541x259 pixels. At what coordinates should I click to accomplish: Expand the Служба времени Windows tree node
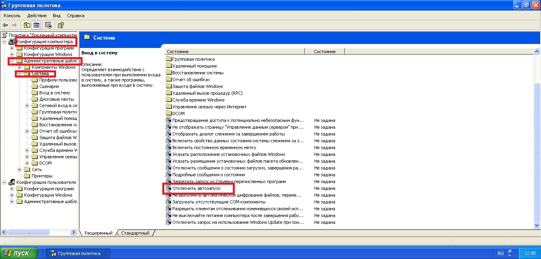(x=27, y=150)
